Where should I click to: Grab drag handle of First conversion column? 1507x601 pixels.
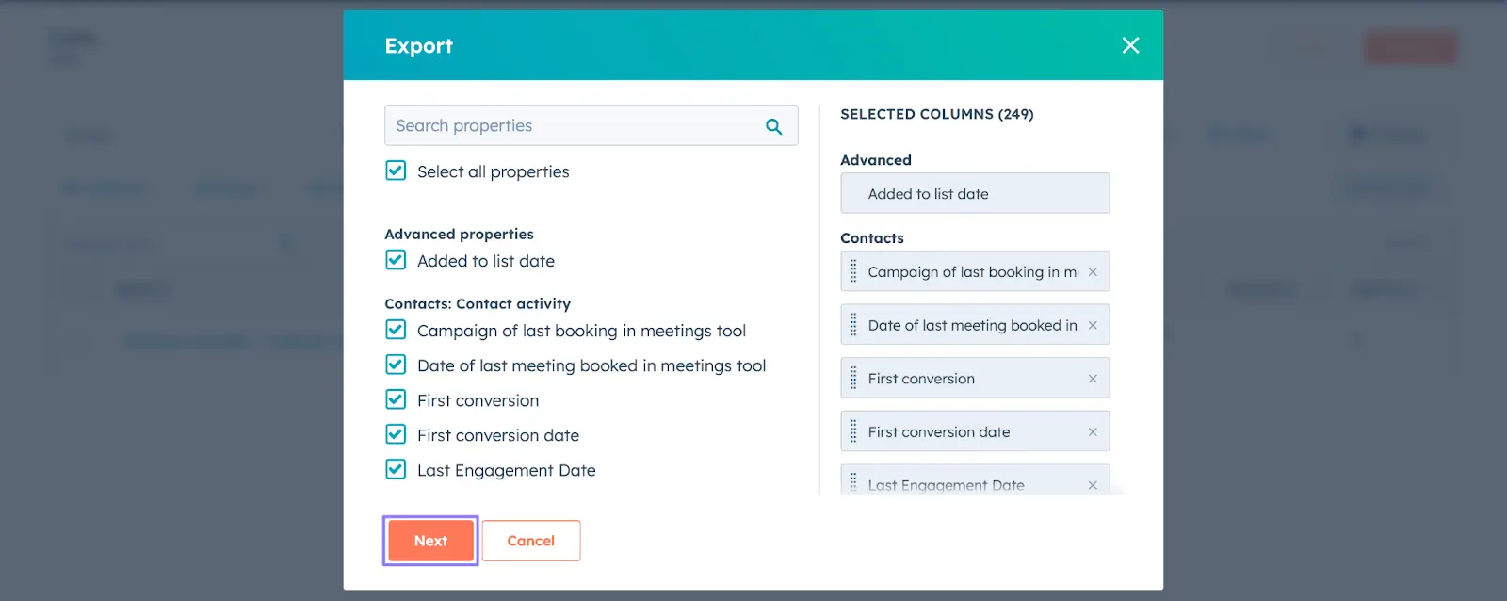pyautogui.click(x=853, y=378)
